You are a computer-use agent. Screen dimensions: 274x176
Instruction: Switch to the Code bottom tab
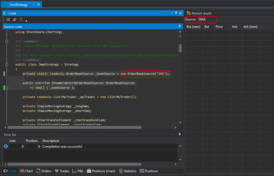(x=10, y=171)
